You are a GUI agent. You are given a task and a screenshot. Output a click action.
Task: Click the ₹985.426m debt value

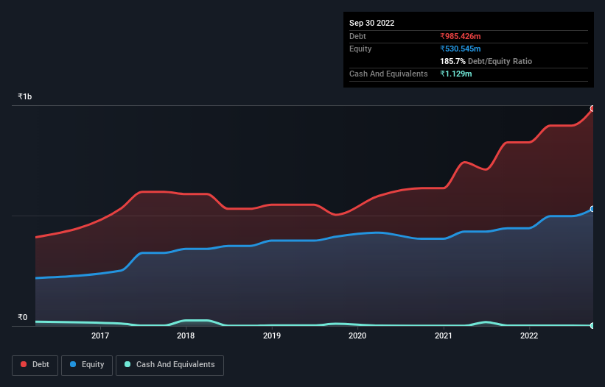pos(461,36)
